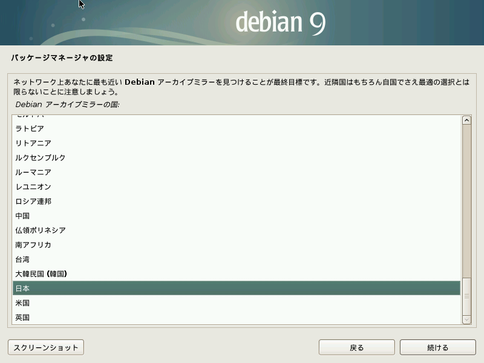484x363 pixels.
Task: Choose ロシア連邦 as archive mirror country
Action: pyautogui.click(x=237, y=201)
